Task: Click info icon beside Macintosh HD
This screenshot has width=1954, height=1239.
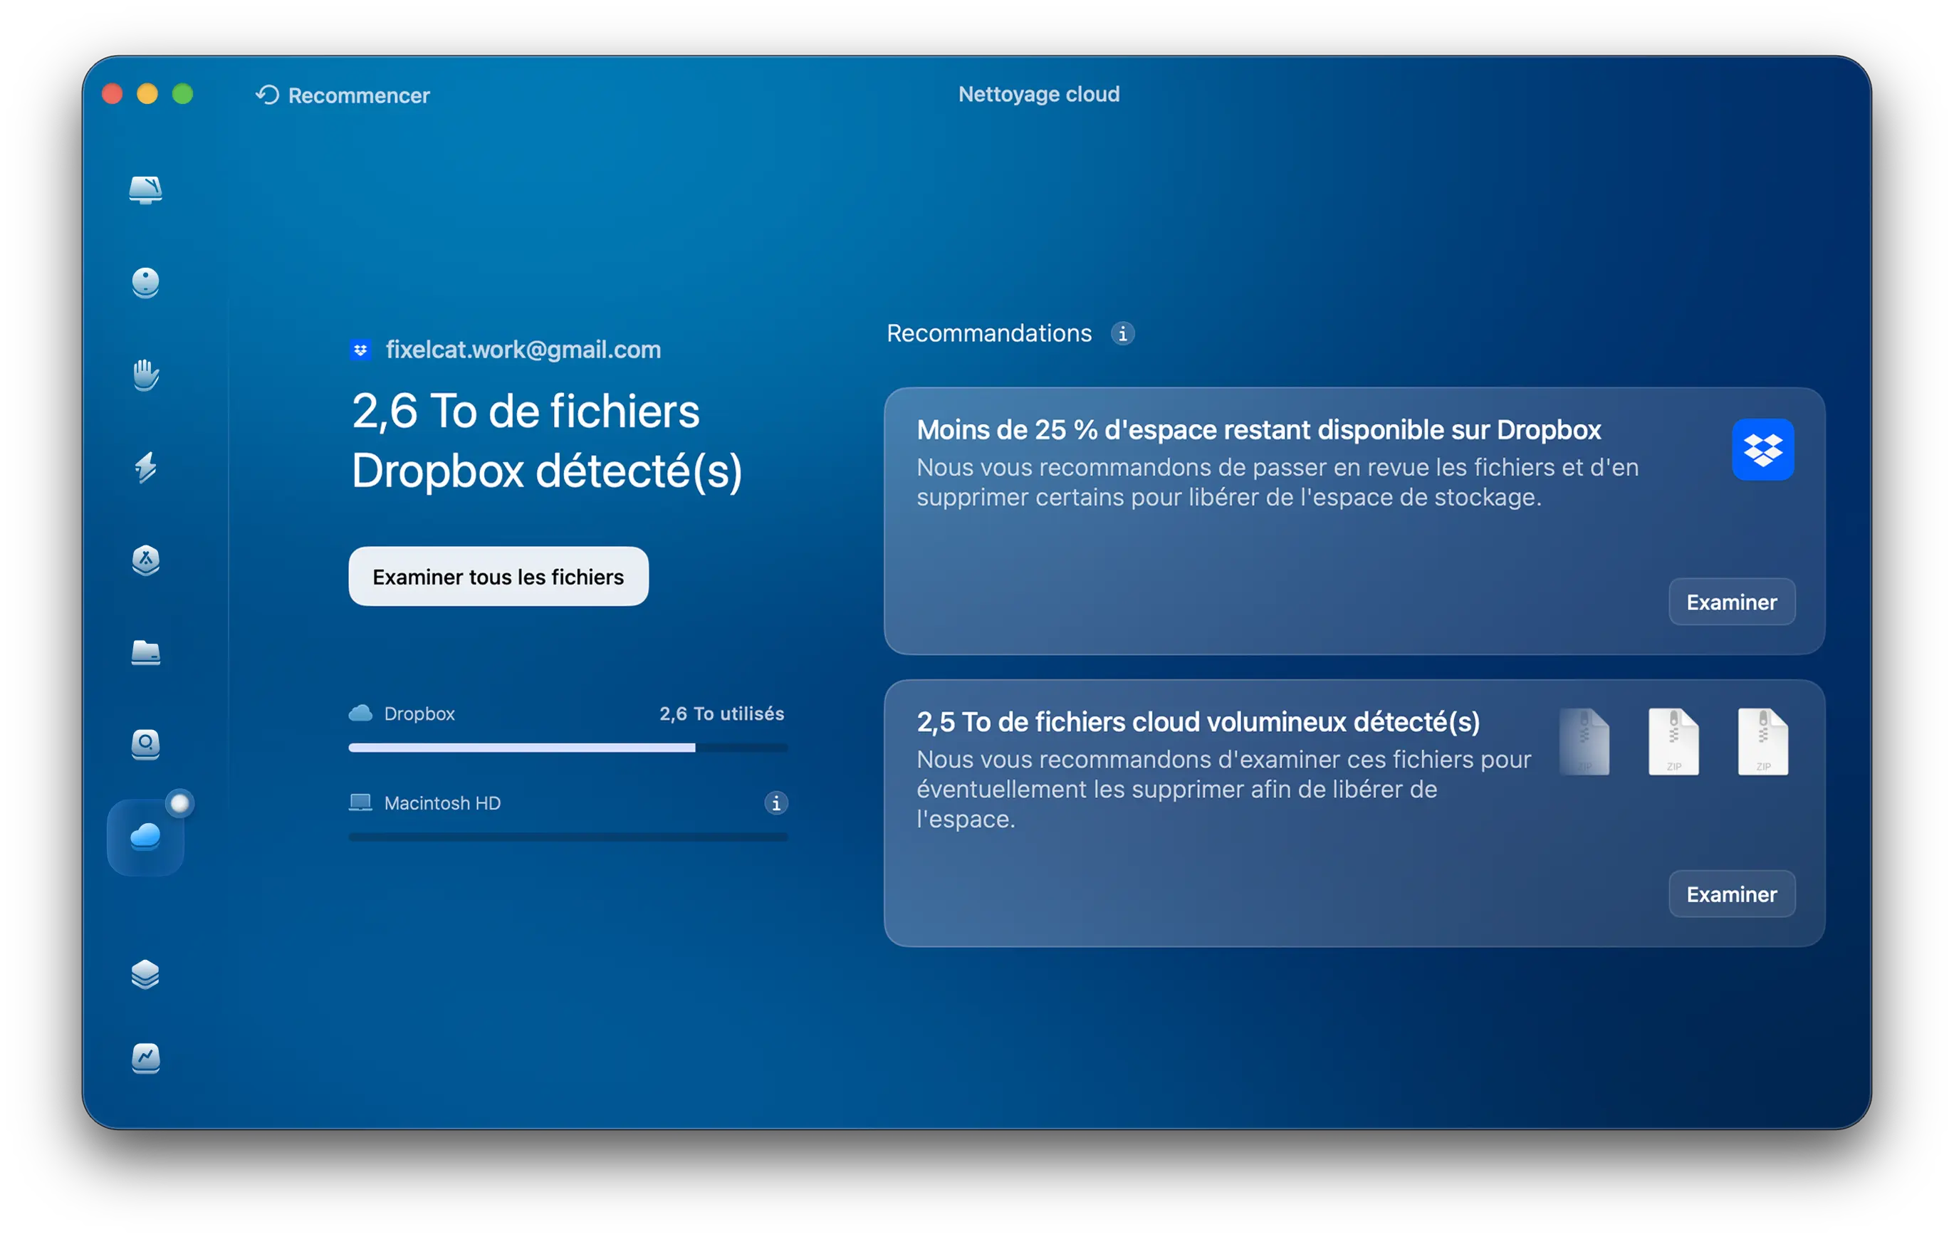Action: tap(775, 803)
